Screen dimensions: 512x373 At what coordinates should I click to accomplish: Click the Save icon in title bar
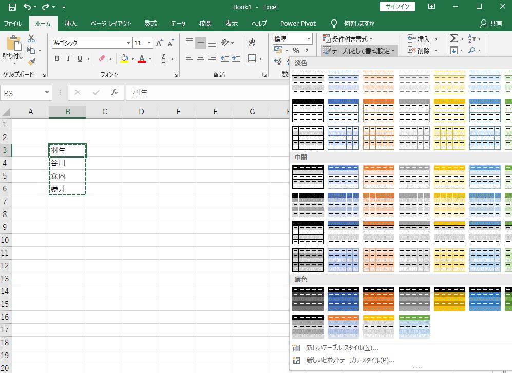point(12,7)
